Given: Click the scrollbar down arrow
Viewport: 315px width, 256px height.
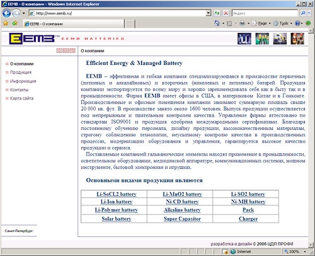Looking at the screenshot, I should 311,245.
